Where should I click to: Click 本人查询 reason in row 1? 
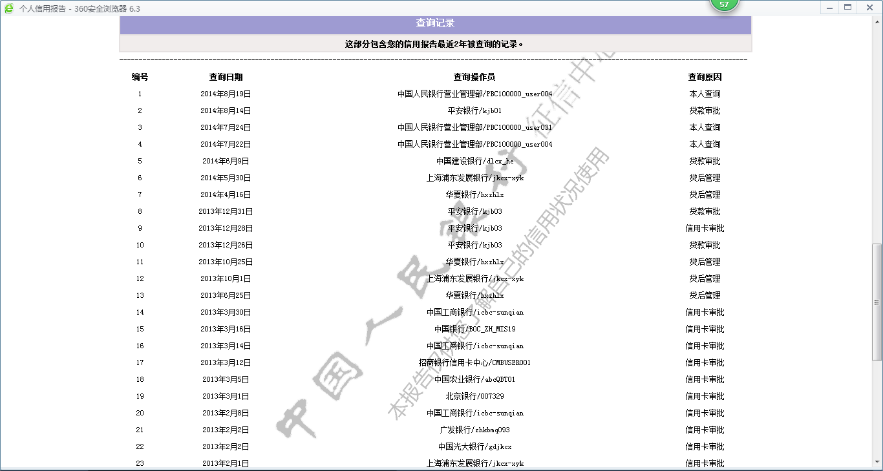tap(705, 94)
